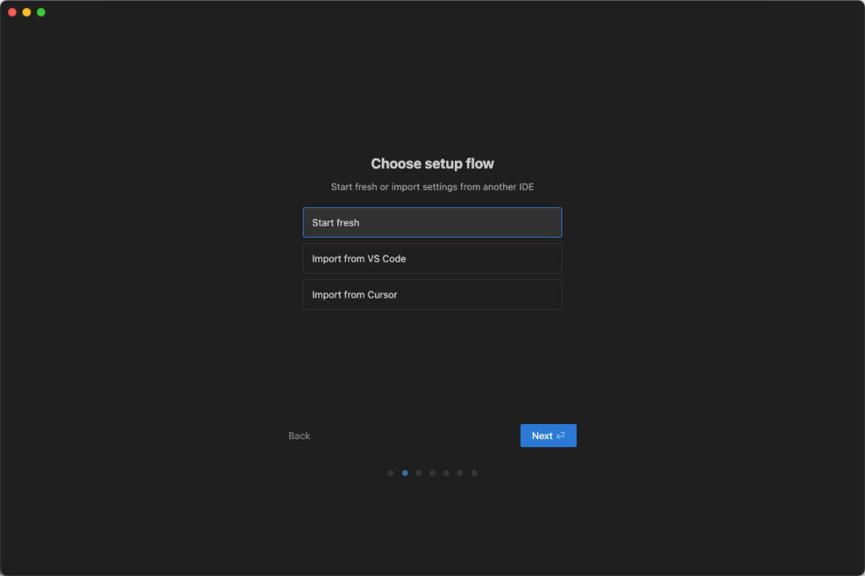865x576 pixels.
Task: Choose Import from VS Code
Action: pyautogui.click(x=432, y=258)
